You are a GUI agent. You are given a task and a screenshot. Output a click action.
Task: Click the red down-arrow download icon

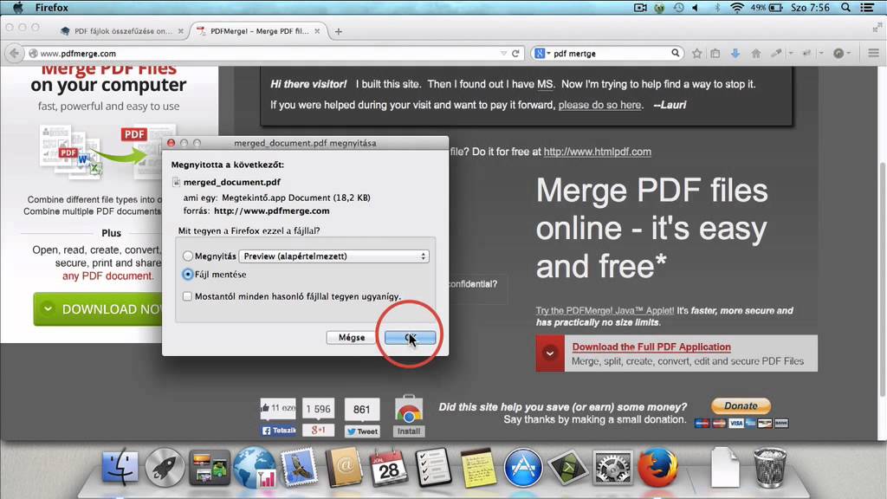coord(550,353)
